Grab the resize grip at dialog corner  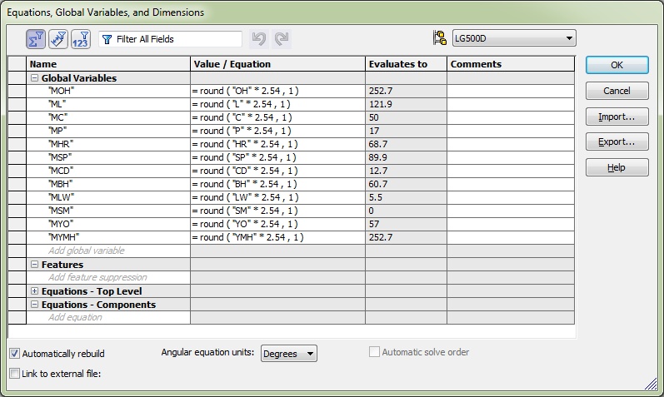651,384
